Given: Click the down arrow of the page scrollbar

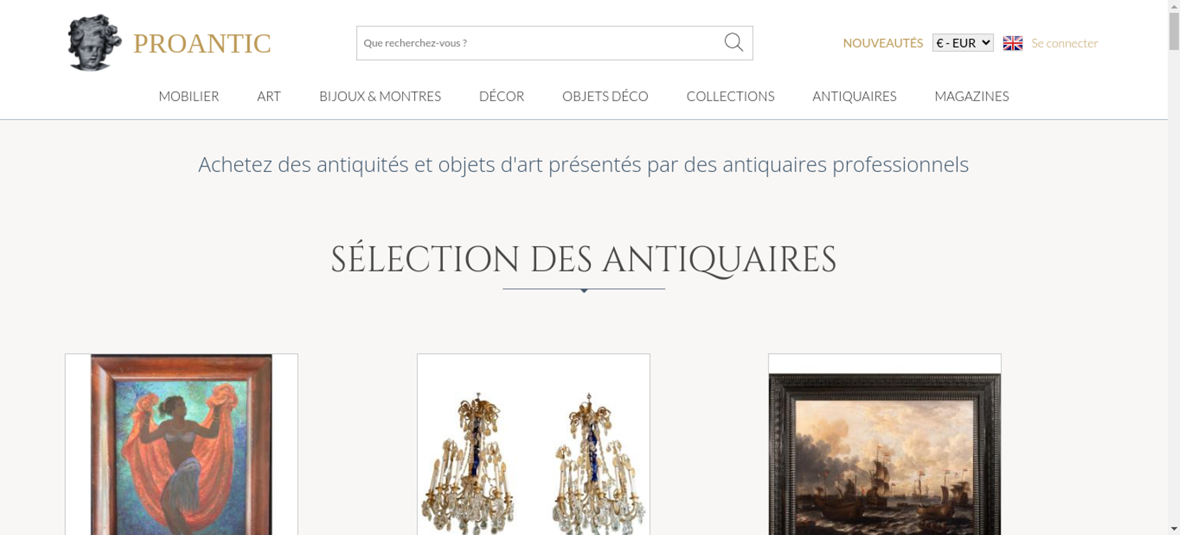Looking at the screenshot, I should [1174, 529].
